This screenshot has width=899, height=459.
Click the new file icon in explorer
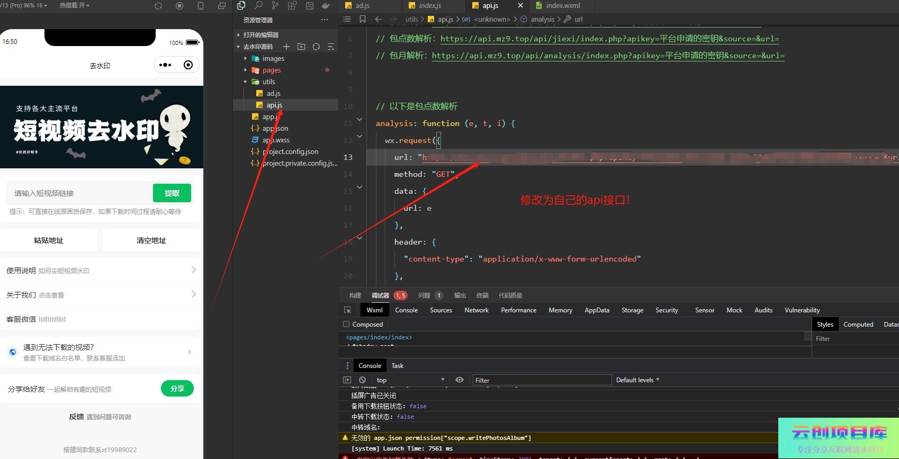coord(286,47)
